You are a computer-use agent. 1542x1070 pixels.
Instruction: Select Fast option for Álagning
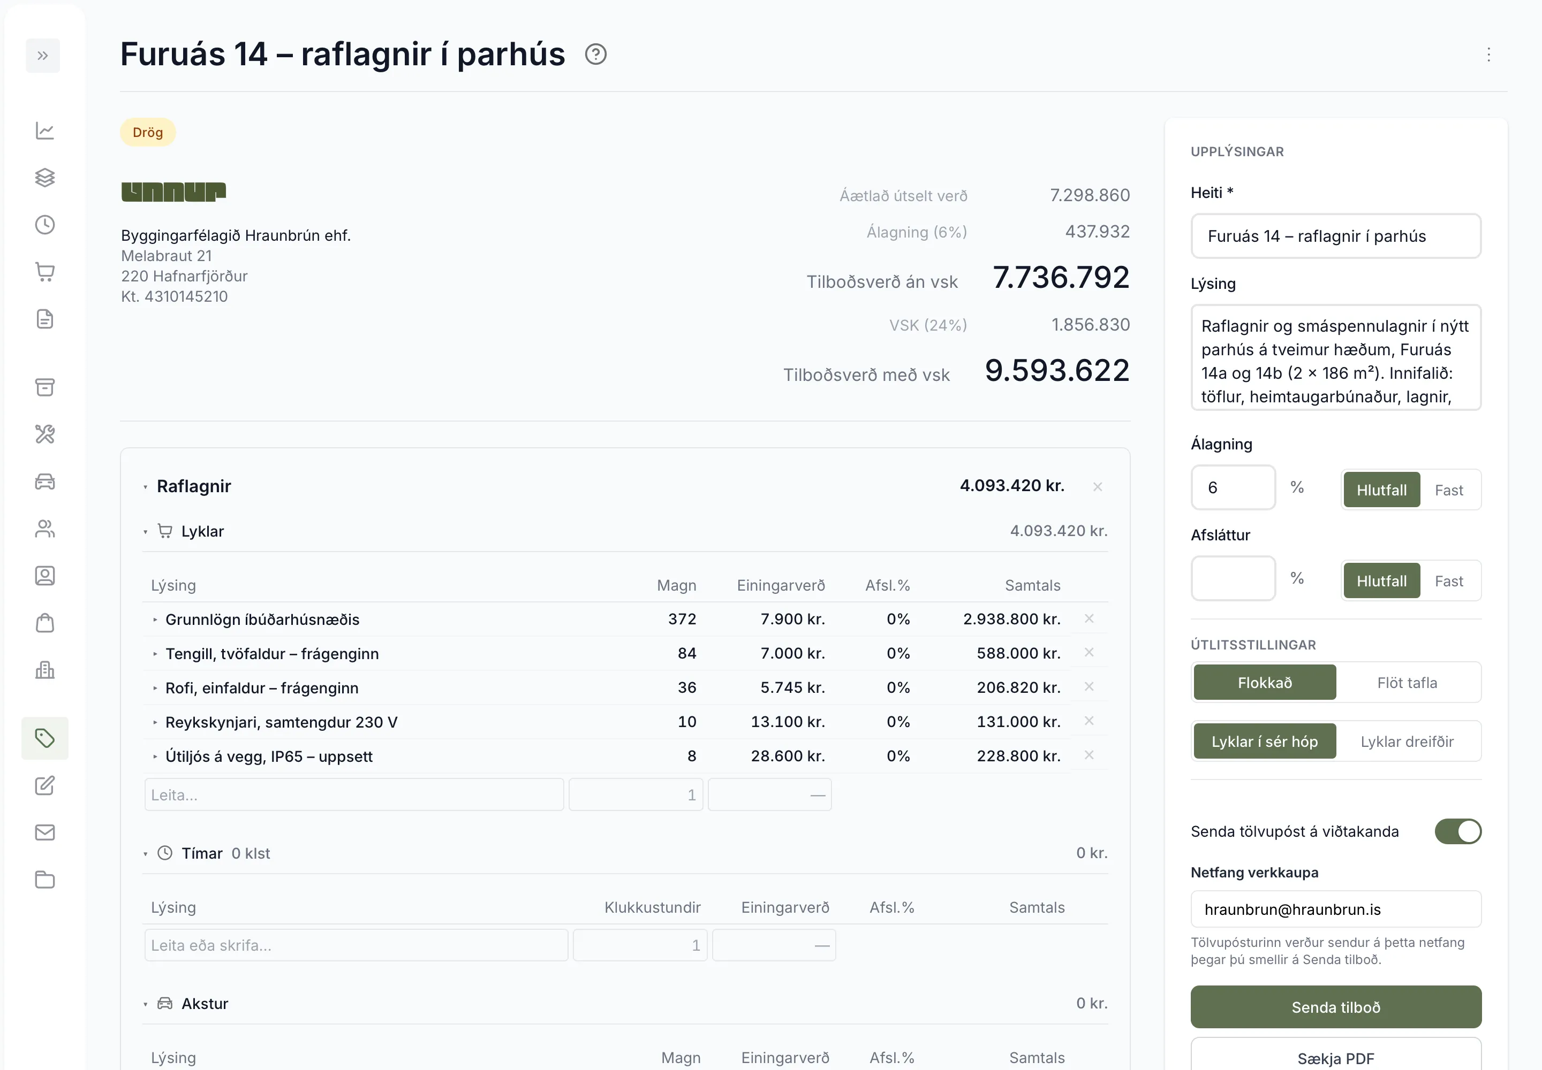1449,490
